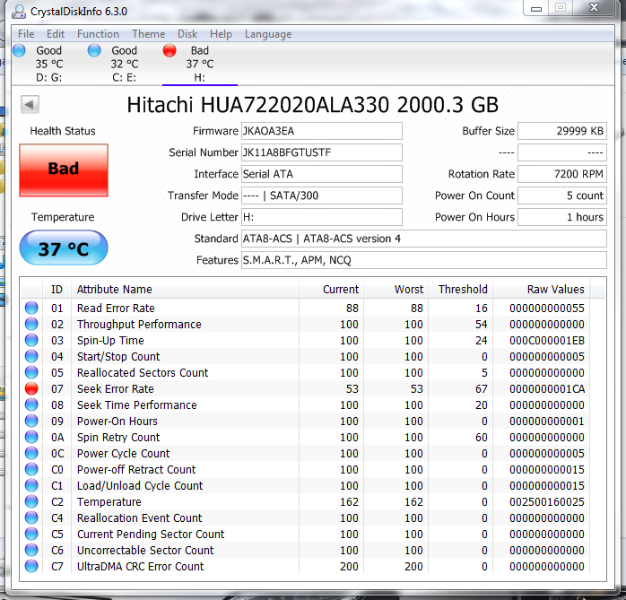Click the status orb for Power-On Hours
This screenshot has width=626, height=600.
(31, 421)
